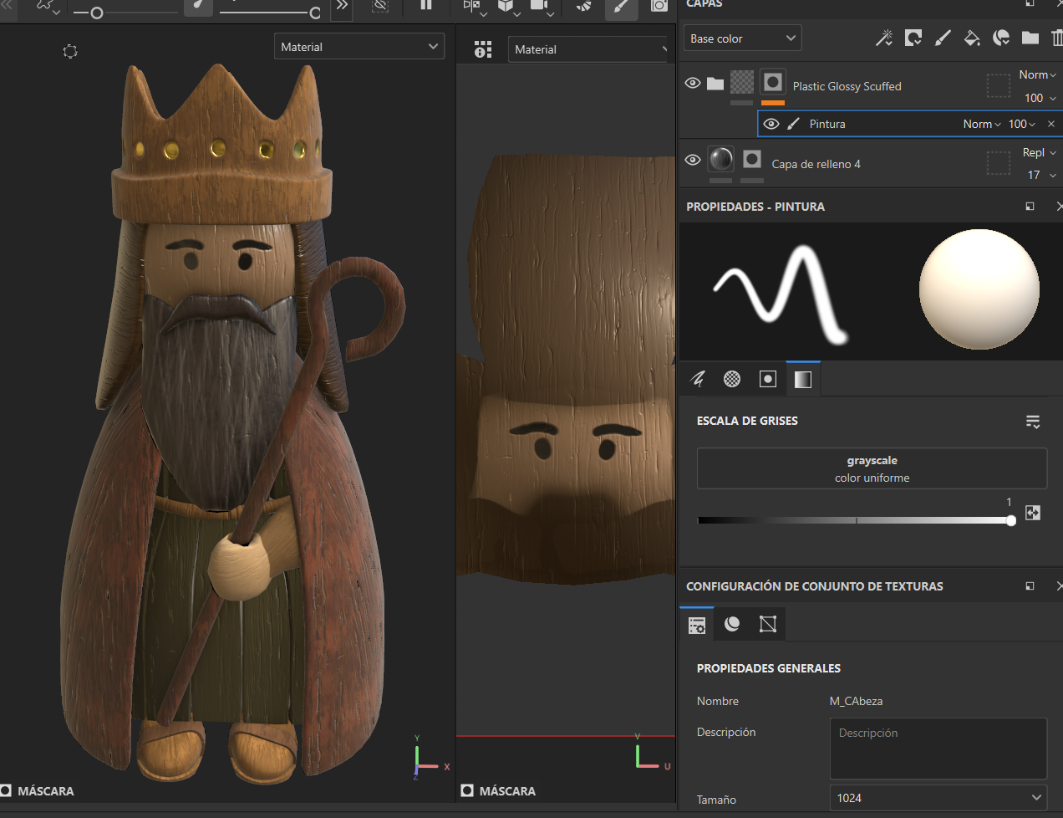Open the mesh maps tab in texture set settings
Viewport: 1063px width, 818px height.
click(x=732, y=624)
